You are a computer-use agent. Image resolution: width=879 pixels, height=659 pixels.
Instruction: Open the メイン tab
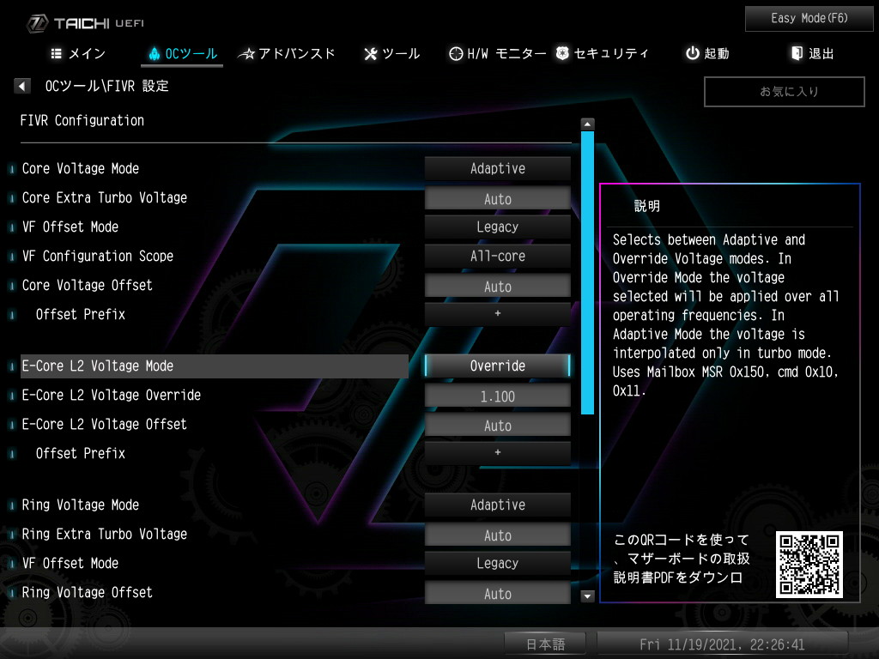tap(78, 53)
